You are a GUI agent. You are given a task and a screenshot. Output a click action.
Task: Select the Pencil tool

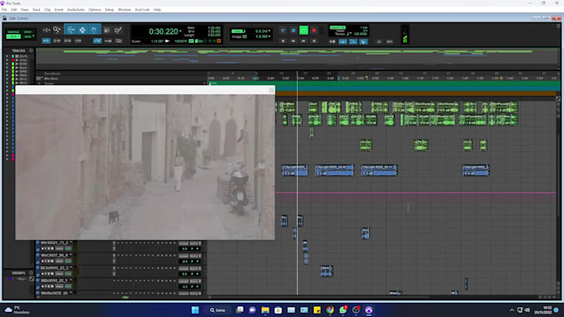pyautogui.click(x=119, y=30)
